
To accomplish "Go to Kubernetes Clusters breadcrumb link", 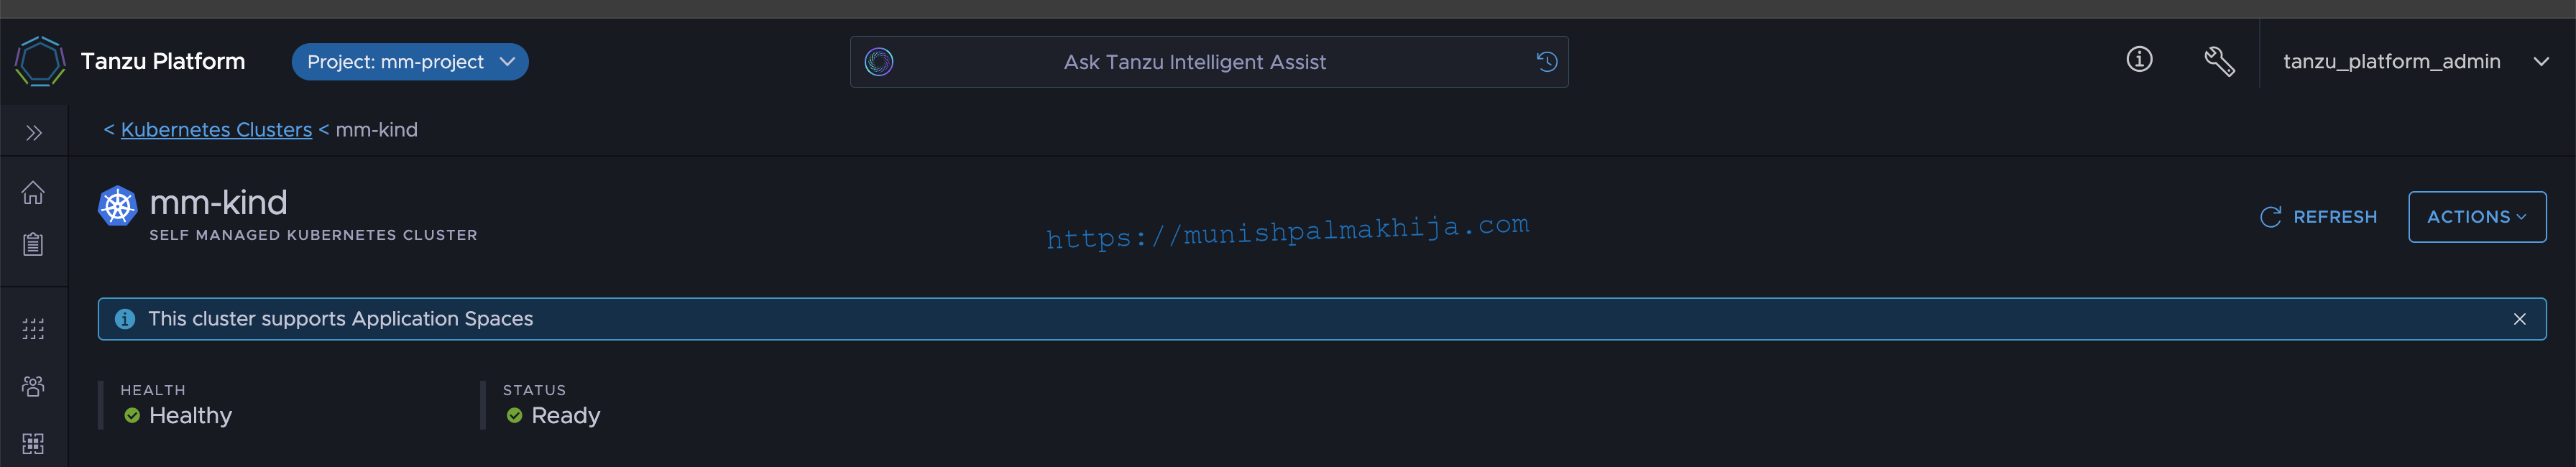I will point(216,130).
